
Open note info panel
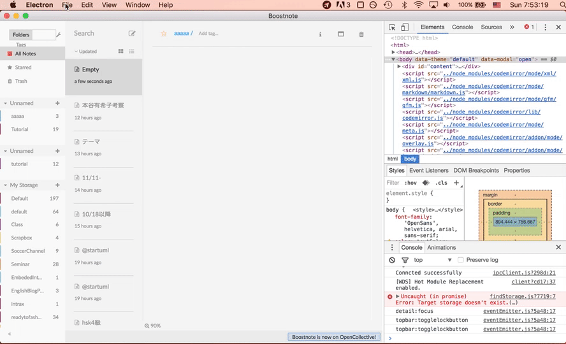click(320, 34)
